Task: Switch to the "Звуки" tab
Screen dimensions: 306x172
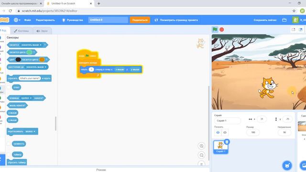Action: coord(42,31)
